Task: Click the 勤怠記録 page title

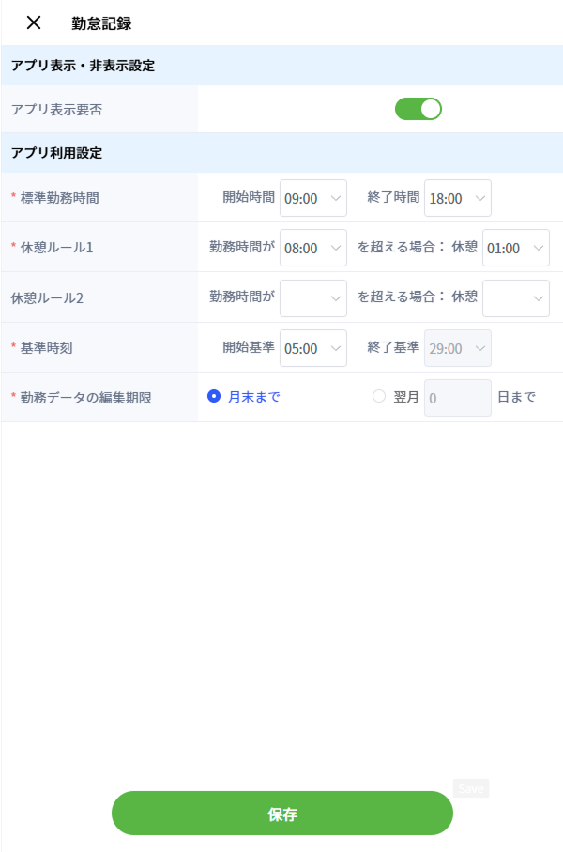Action: tap(101, 23)
